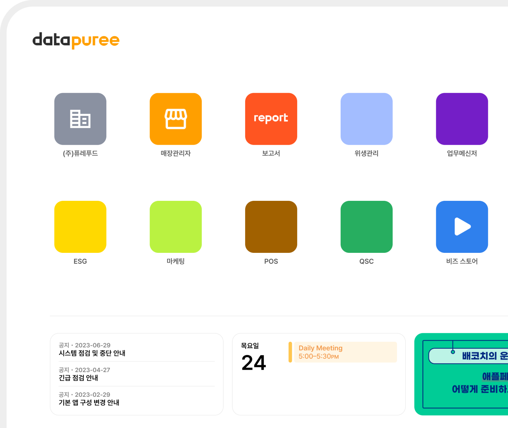Open the (주)퓨레푸드 company app icon
Image resolution: width=508 pixels, height=428 pixels.
tap(80, 119)
